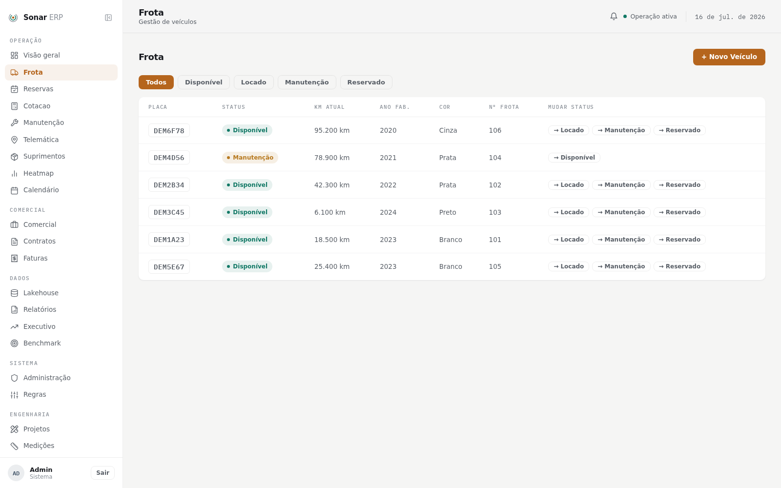
Task: Click the KM ATUAL column header
Action: [x=329, y=107]
